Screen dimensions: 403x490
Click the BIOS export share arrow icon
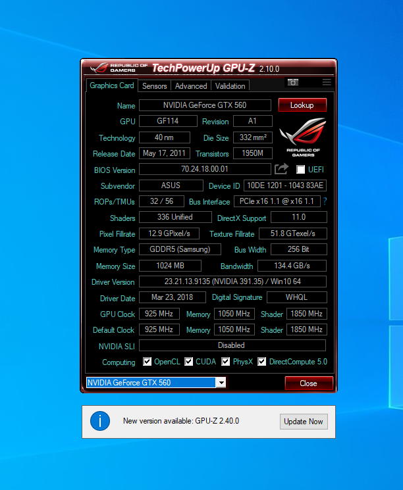[x=281, y=169]
